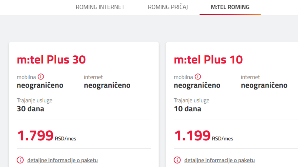
Task: Click the internet label in Plus 10 card
Action: pos(250,77)
